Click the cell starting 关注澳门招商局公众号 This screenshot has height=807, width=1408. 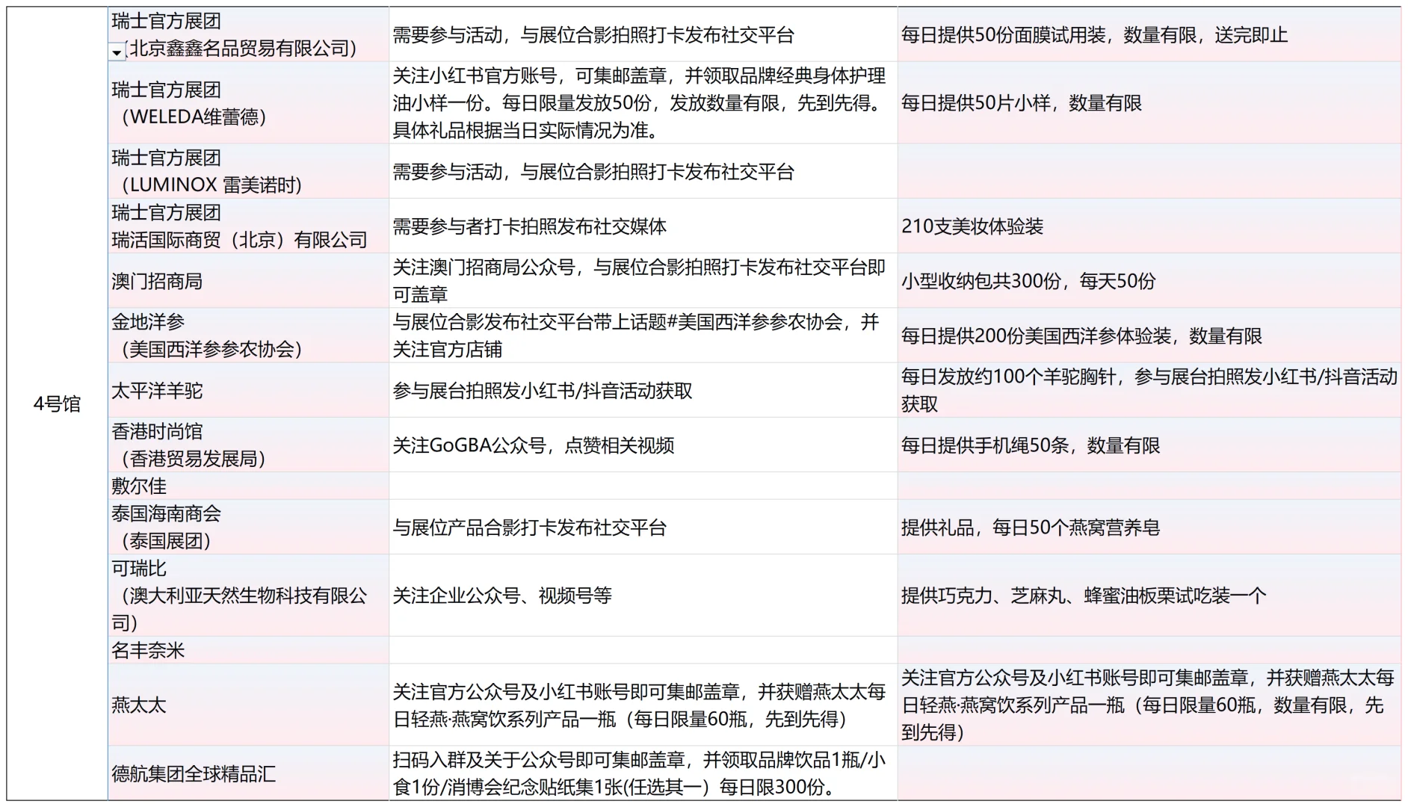[x=643, y=281]
